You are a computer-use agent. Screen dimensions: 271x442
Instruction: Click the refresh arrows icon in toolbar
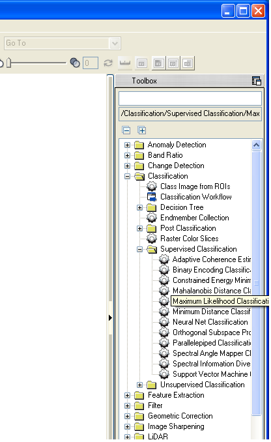tap(108, 63)
